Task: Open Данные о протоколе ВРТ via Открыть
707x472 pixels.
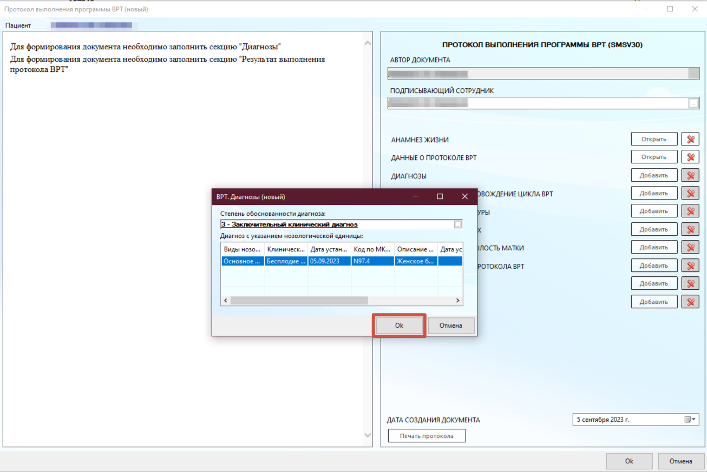Action: (654, 157)
